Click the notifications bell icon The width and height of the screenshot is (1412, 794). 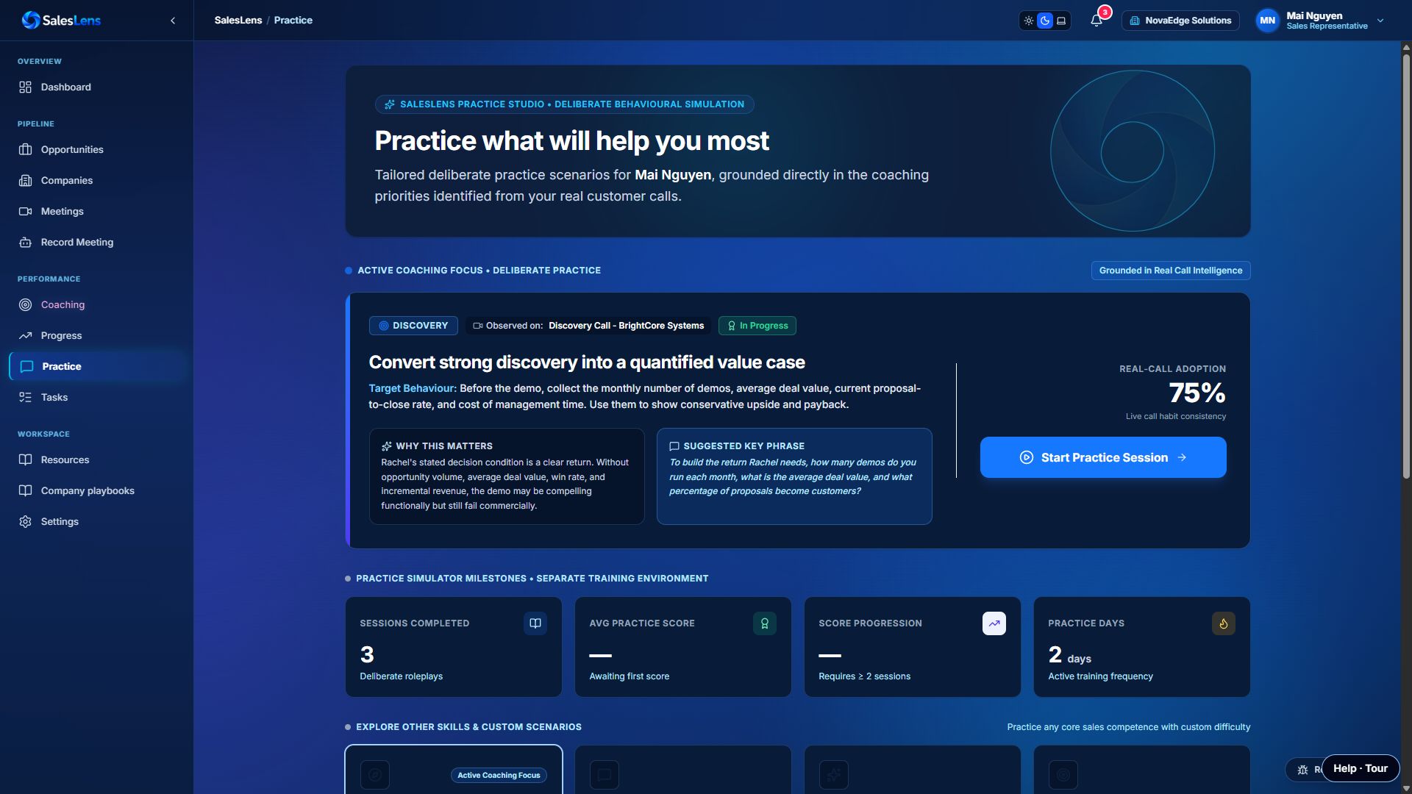pyautogui.click(x=1097, y=21)
